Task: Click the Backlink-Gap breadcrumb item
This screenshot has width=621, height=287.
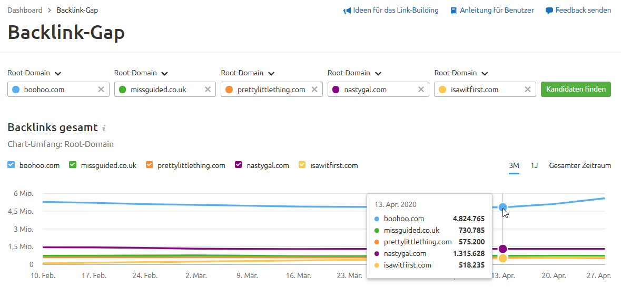Action: (77, 11)
